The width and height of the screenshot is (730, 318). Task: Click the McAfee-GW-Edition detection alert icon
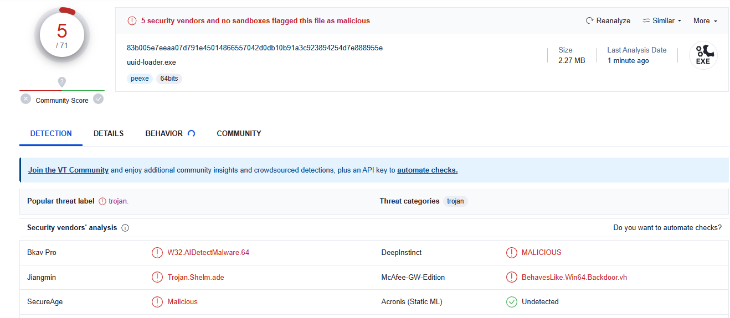511,277
